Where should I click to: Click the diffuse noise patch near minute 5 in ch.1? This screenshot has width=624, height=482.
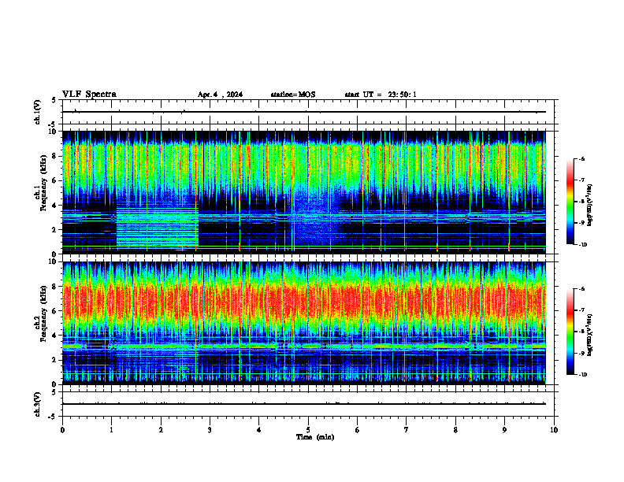pyautogui.click(x=317, y=219)
